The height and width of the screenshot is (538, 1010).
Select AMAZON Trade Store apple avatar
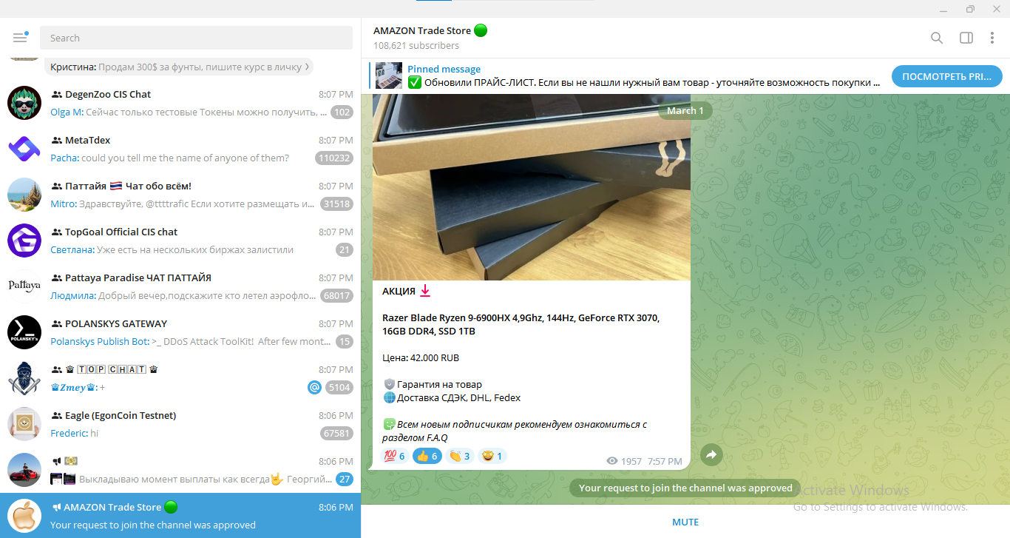click(x=24, y=516)
